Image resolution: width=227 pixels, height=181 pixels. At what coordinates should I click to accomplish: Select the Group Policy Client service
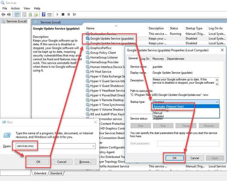[103, 53]
